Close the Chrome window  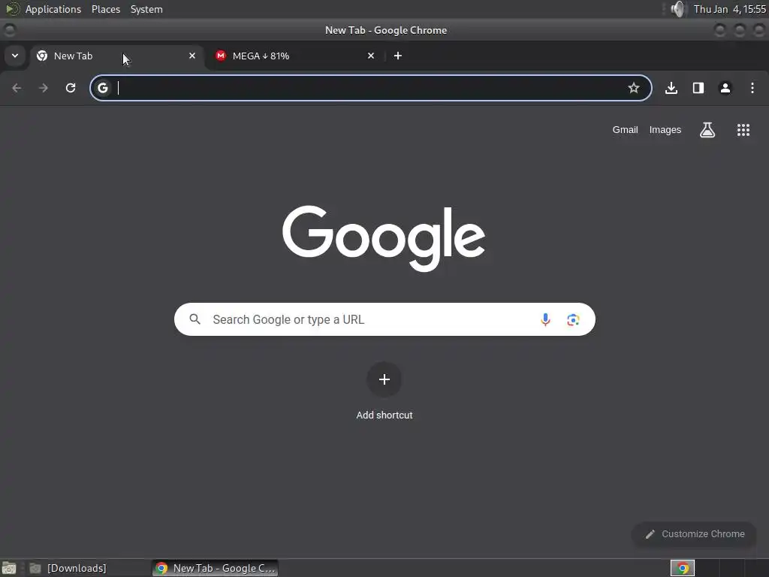coord(758,30)
